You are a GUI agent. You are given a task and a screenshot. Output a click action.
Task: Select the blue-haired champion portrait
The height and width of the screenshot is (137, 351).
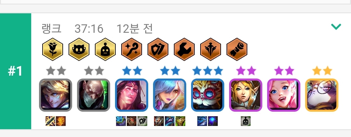click(170, 95)
